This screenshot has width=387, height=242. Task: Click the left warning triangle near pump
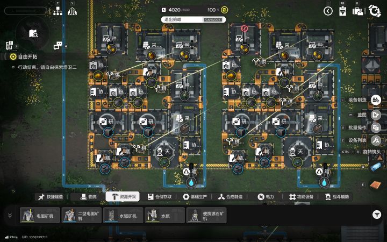(x=187, y=172)
